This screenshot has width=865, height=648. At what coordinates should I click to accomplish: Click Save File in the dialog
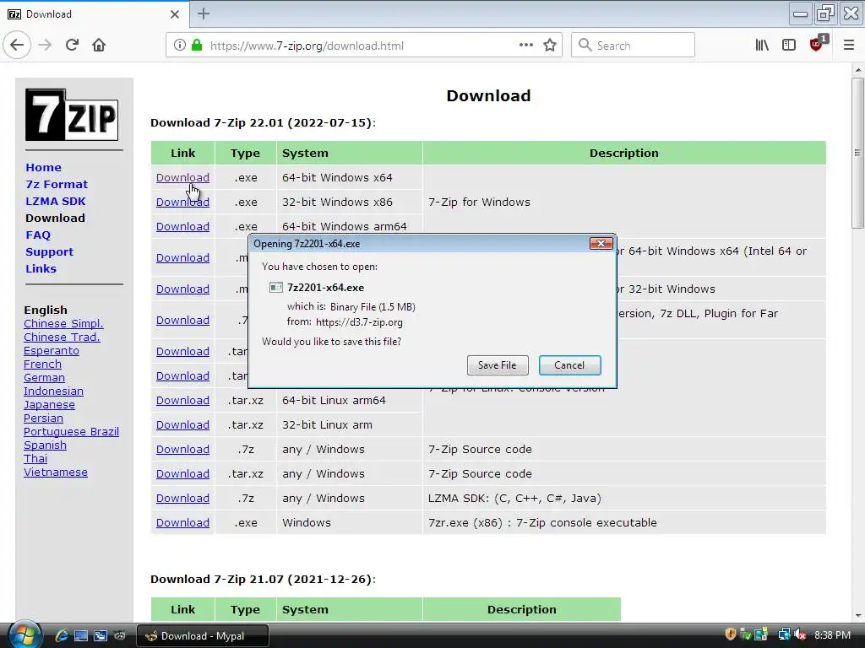[x=497, y=365]
